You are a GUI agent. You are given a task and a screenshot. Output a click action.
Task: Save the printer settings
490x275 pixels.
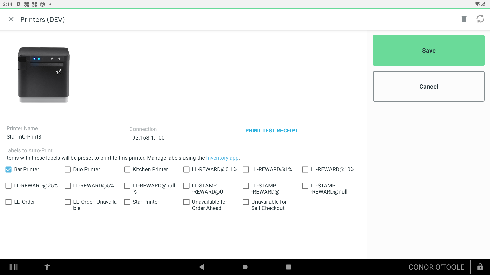click(428, 50)
